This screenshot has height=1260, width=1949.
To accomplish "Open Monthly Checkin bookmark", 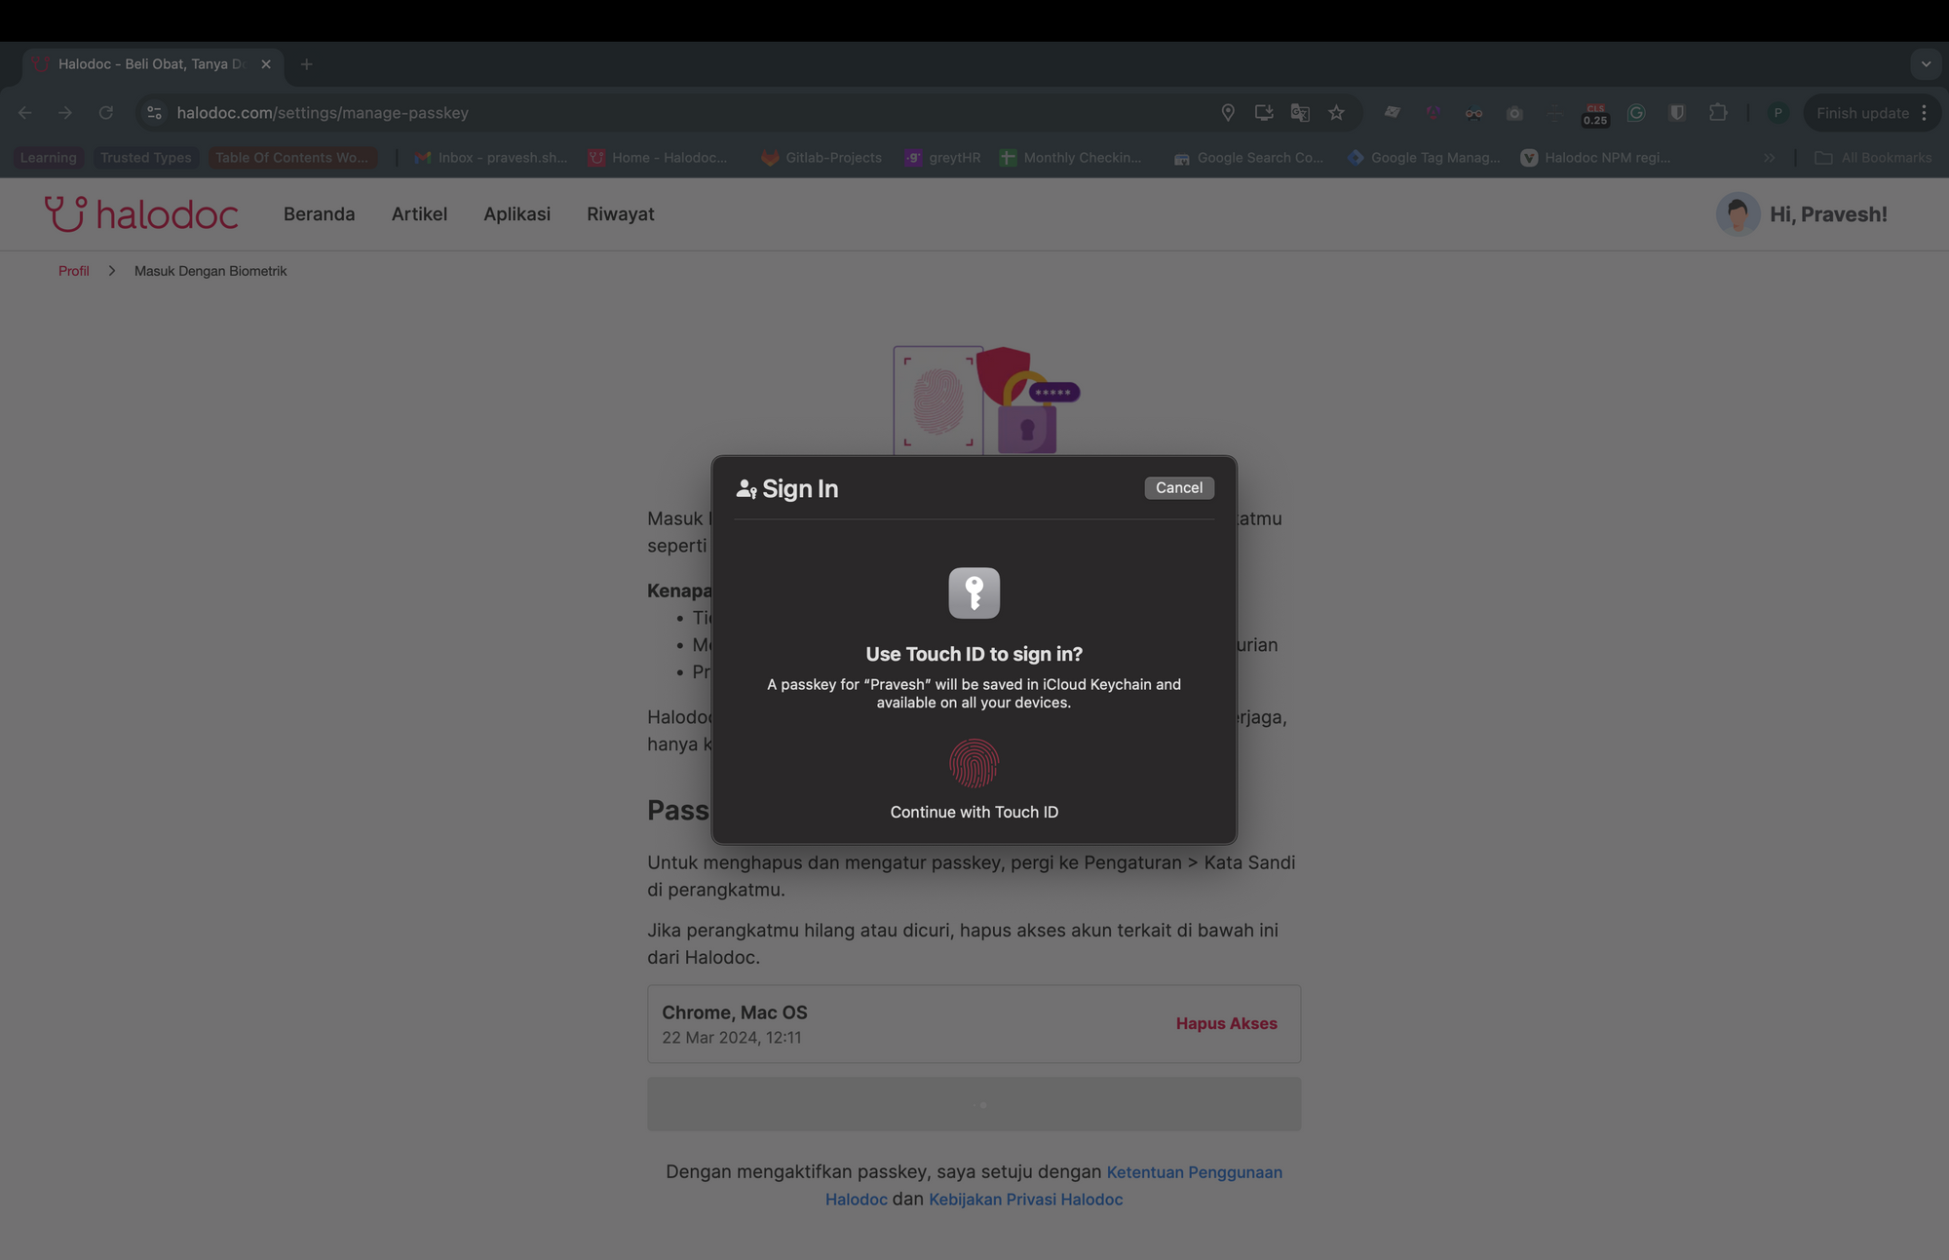I will (1071, 158).
